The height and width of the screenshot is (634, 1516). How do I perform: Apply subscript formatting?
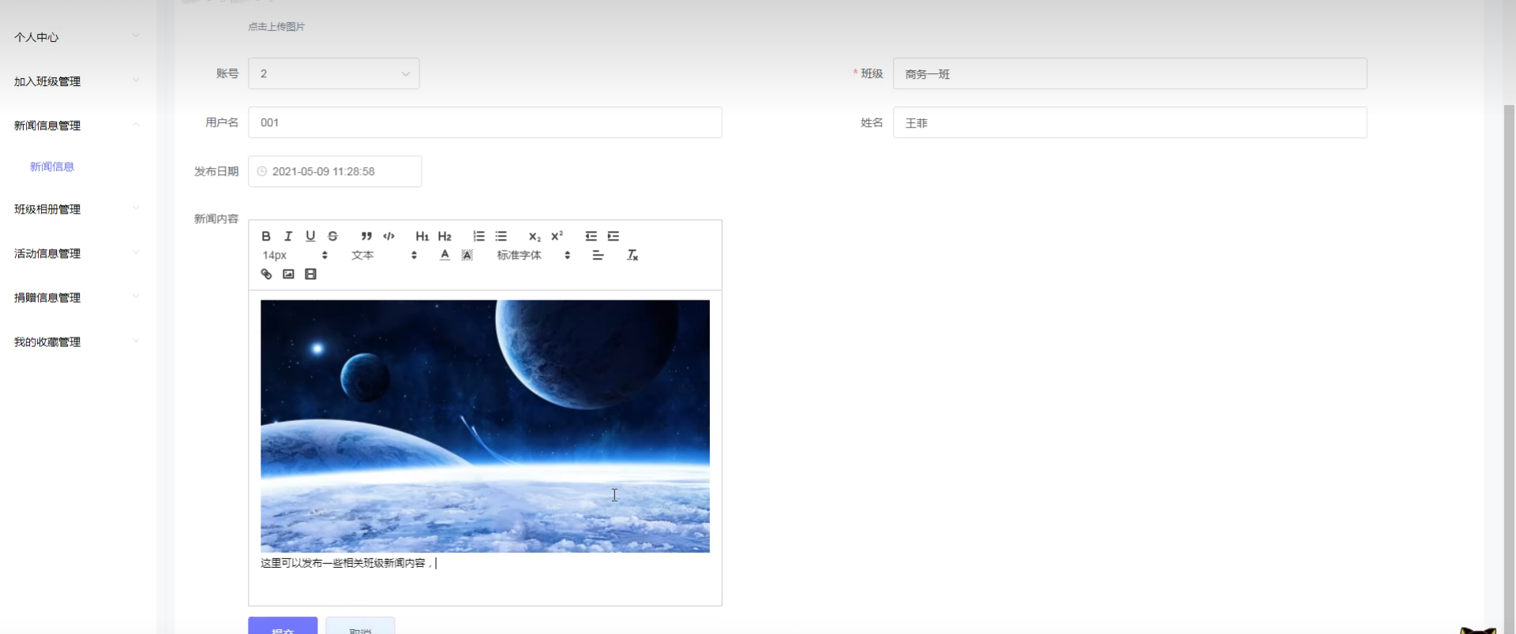point(535,236)
